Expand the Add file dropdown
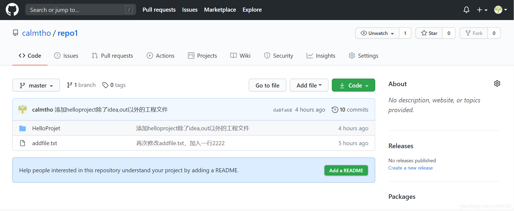This screenshot has height=211, width=514. [x=309, y=85]
